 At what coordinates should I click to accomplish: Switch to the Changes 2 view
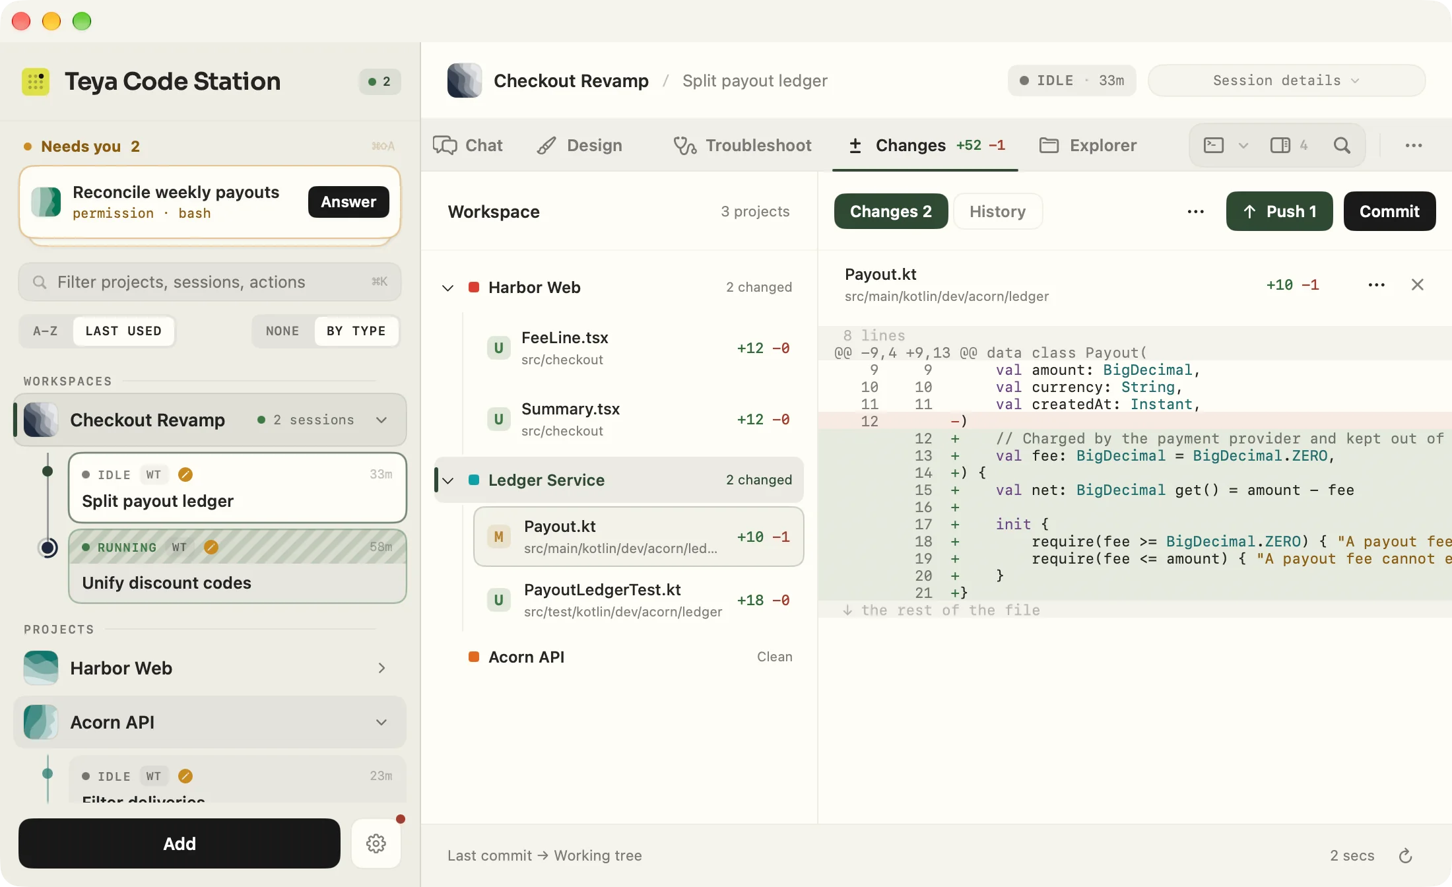point(891,211)
